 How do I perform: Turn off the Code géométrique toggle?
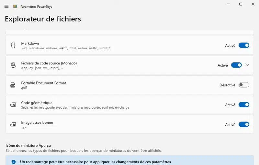click(x=244, y=105)
